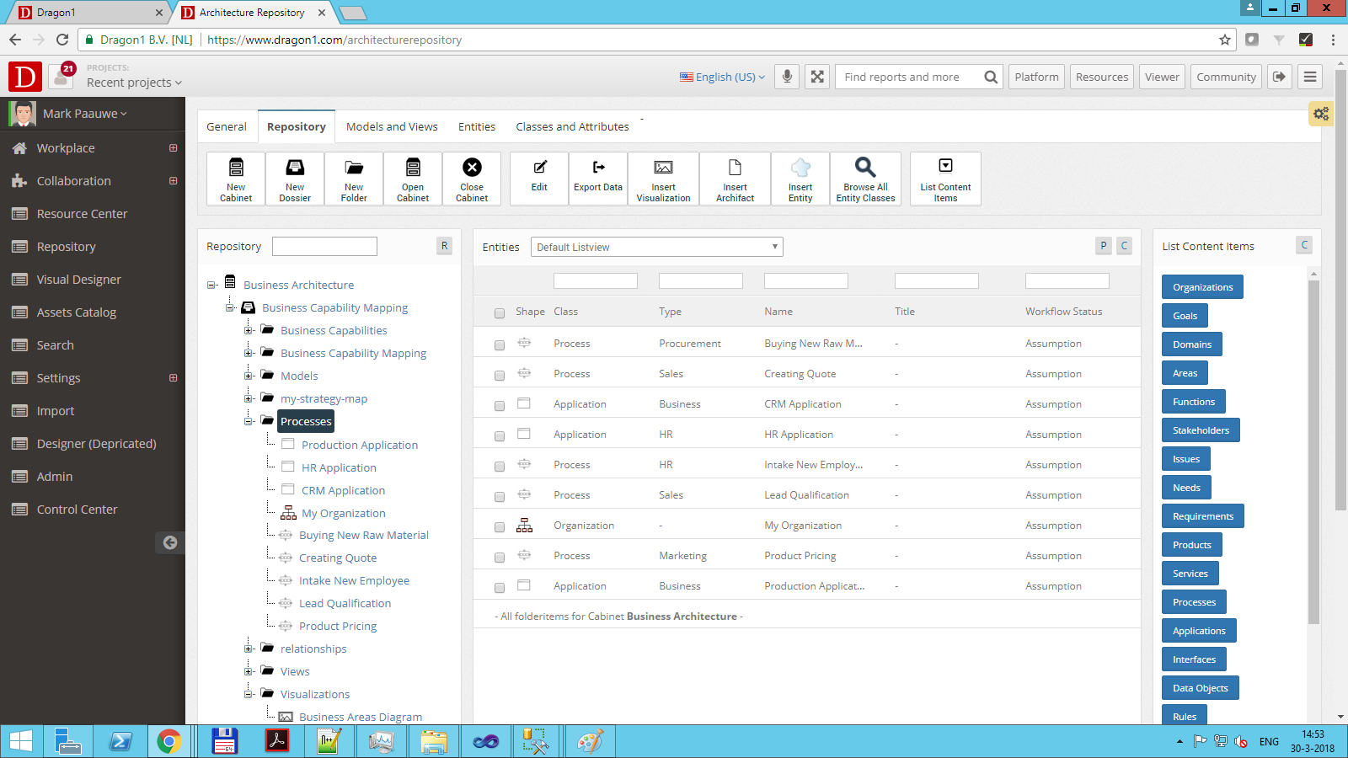This screenshot has height=758, width=1348.
Task: Expand the Workplace sidebar plus icon
Action: [174, 148]
